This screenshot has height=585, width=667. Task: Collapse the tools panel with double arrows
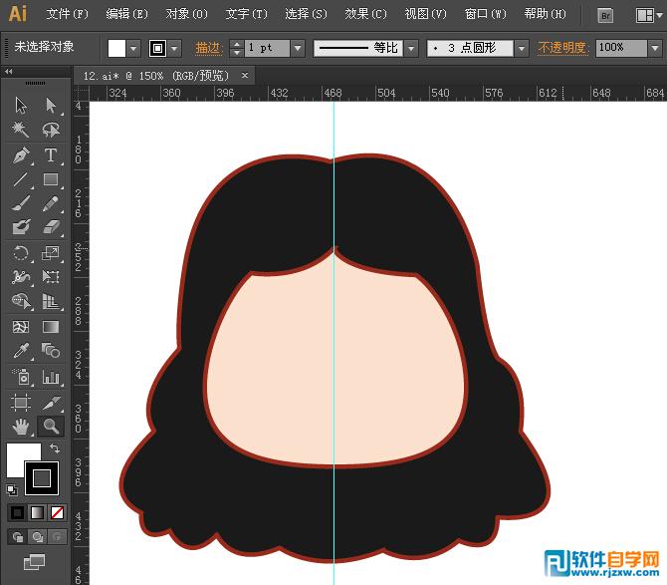[x=9, y=72]
